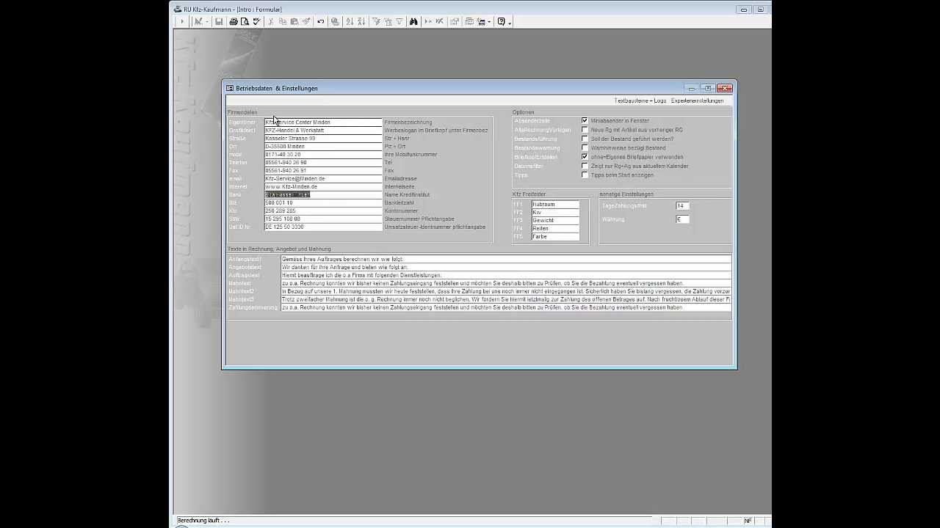Click the Kasseler Strasse 99 street field
Screen dimensions: 940x528
click(323, 139)
